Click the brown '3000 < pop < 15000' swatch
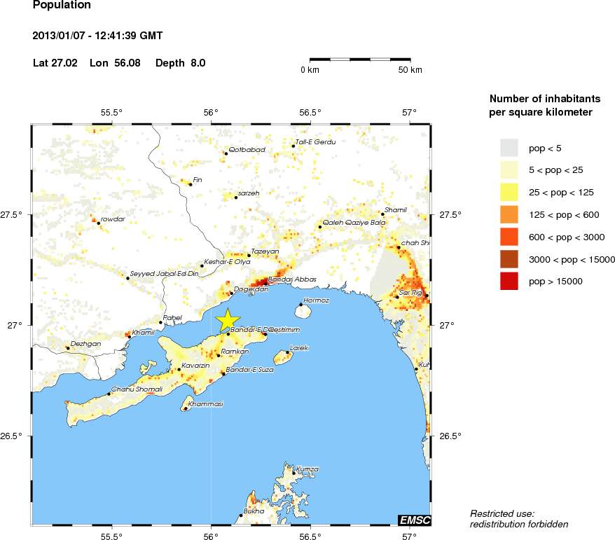615x540 pixels. [x=509, y=259]
